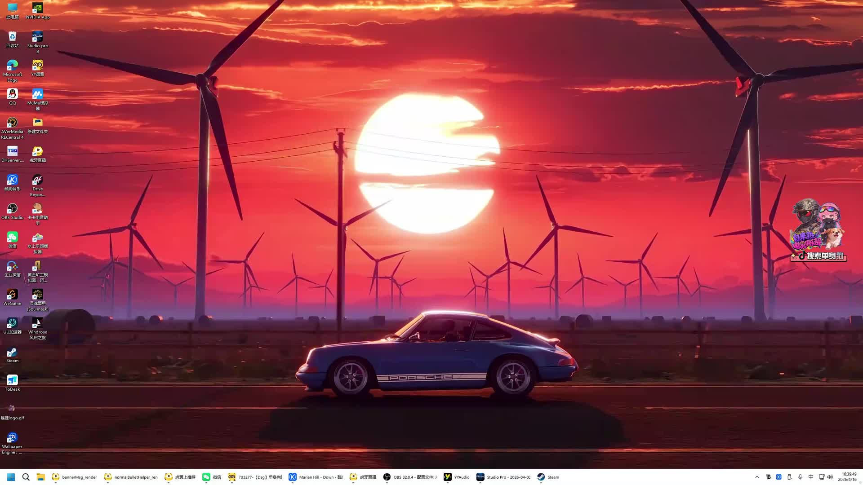Open the taskbar clock and date flyout
863x485 pixels.
(x=847, y=477)
